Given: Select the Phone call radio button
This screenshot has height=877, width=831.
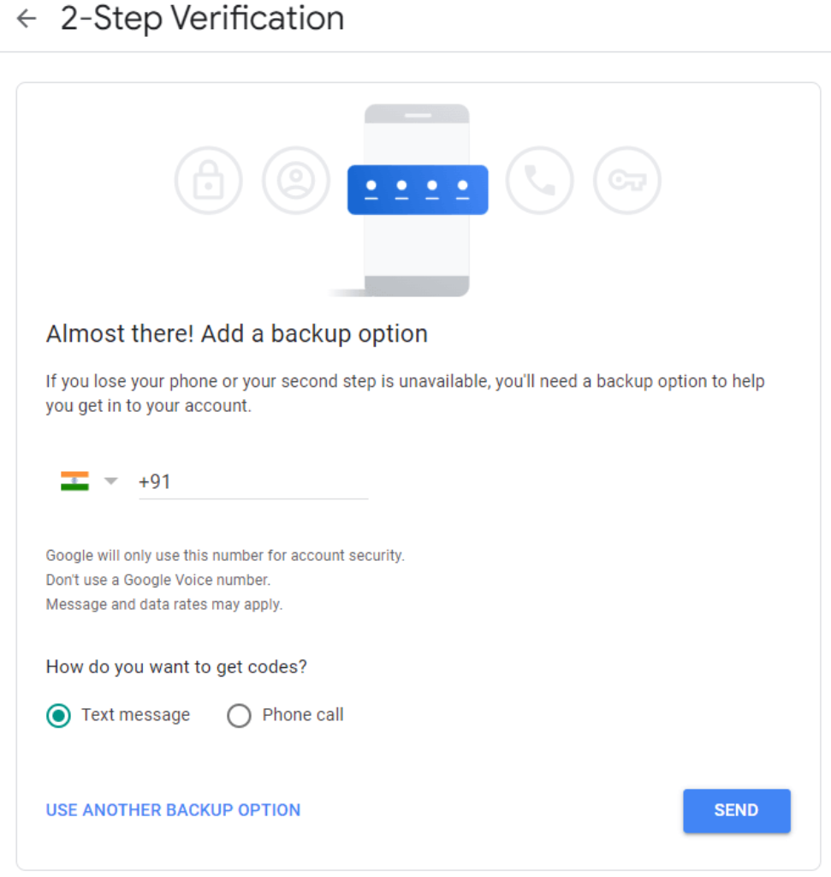Looking at the screenshot, I should (x=240, y=715).
